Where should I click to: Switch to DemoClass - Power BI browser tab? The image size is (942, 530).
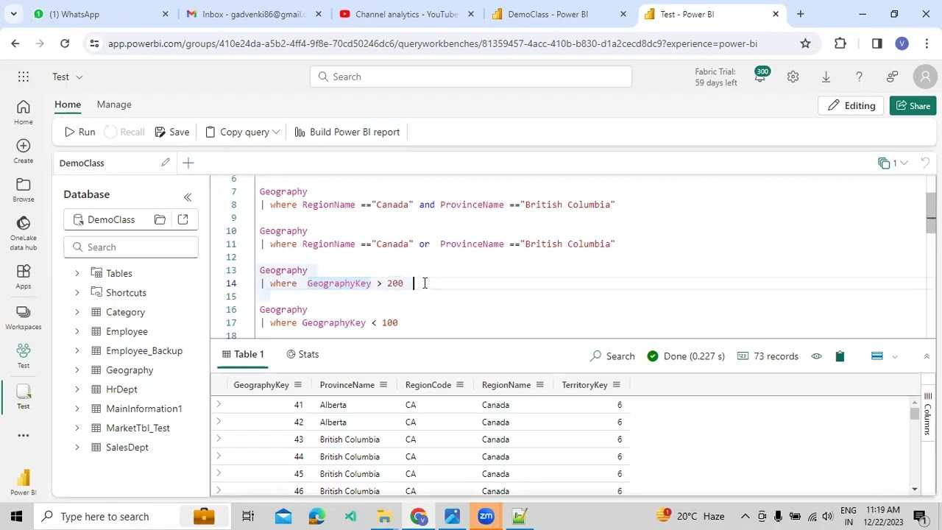click(x=559, y=14)
